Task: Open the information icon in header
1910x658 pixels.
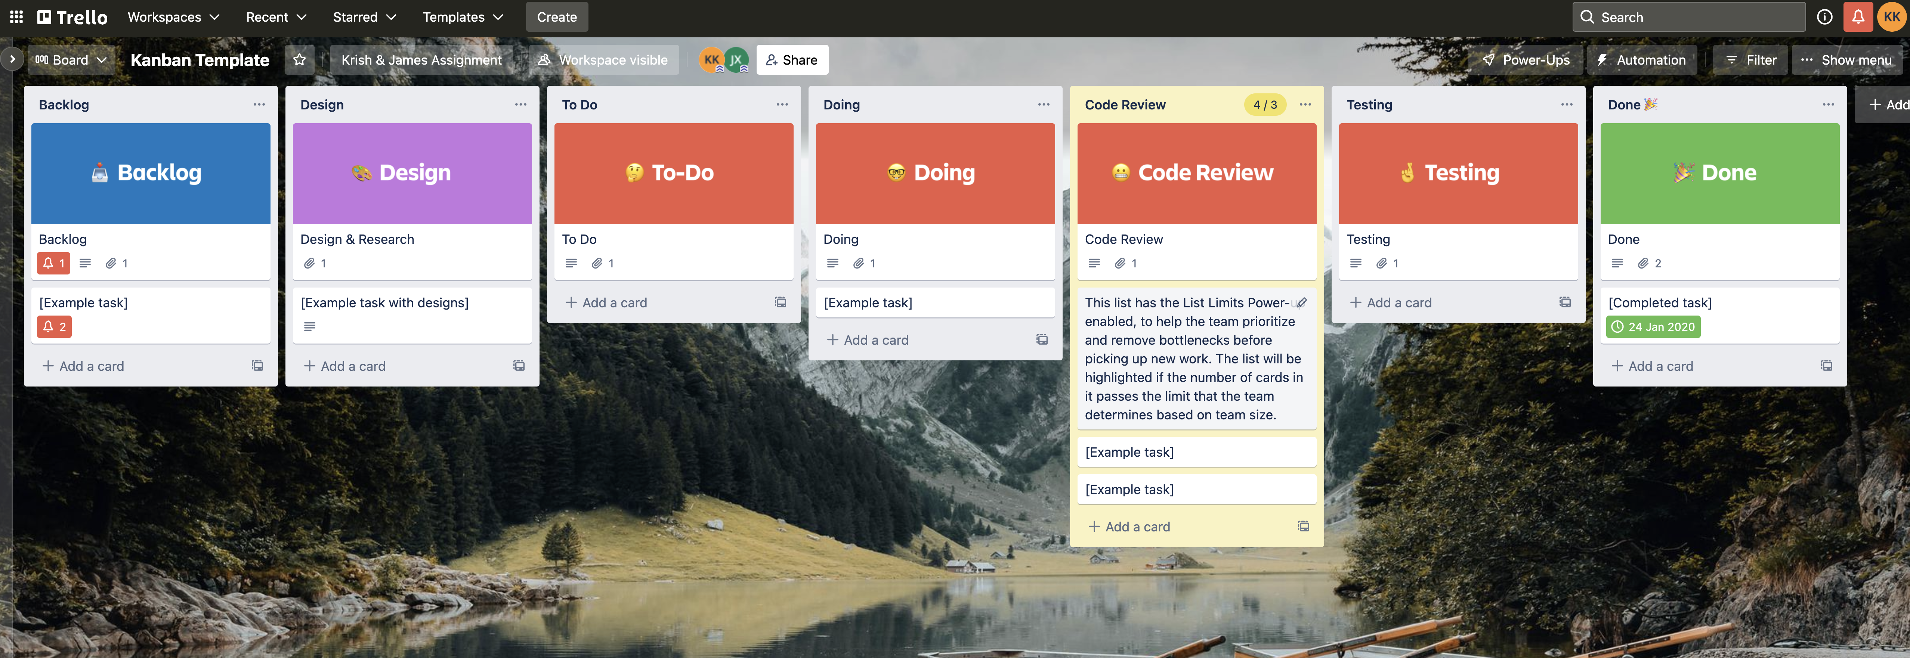Action: [1825, 17]
